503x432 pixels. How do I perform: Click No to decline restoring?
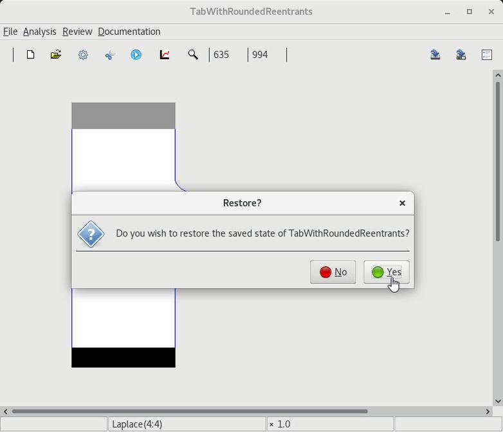click(x=333, y=272)
